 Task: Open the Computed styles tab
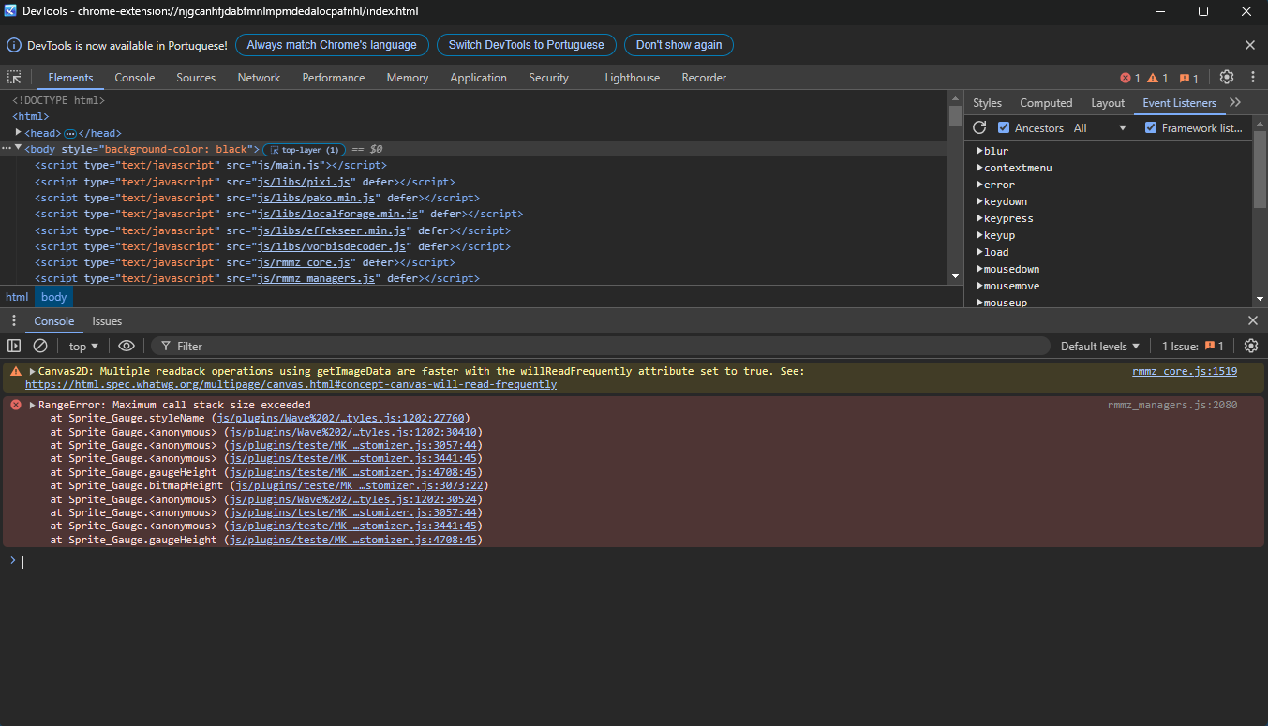coord(1046,103)
